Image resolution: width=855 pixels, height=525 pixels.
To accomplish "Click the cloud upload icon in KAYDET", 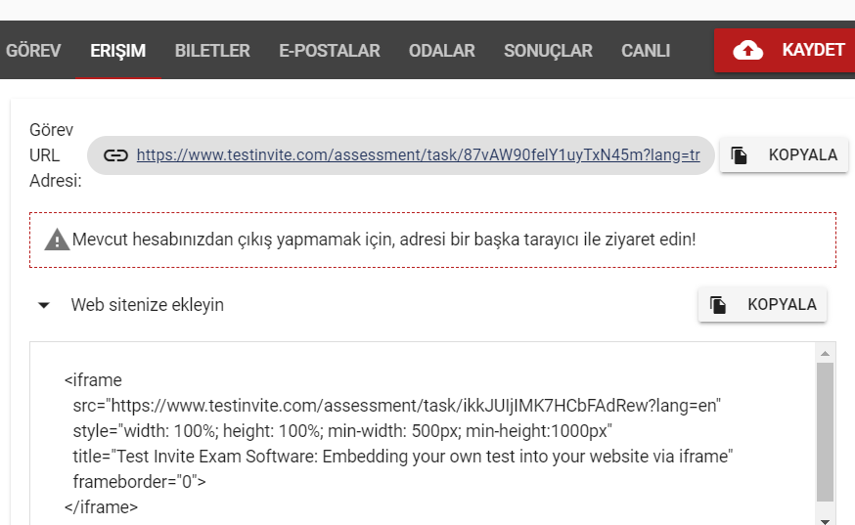I will [747, 50].
